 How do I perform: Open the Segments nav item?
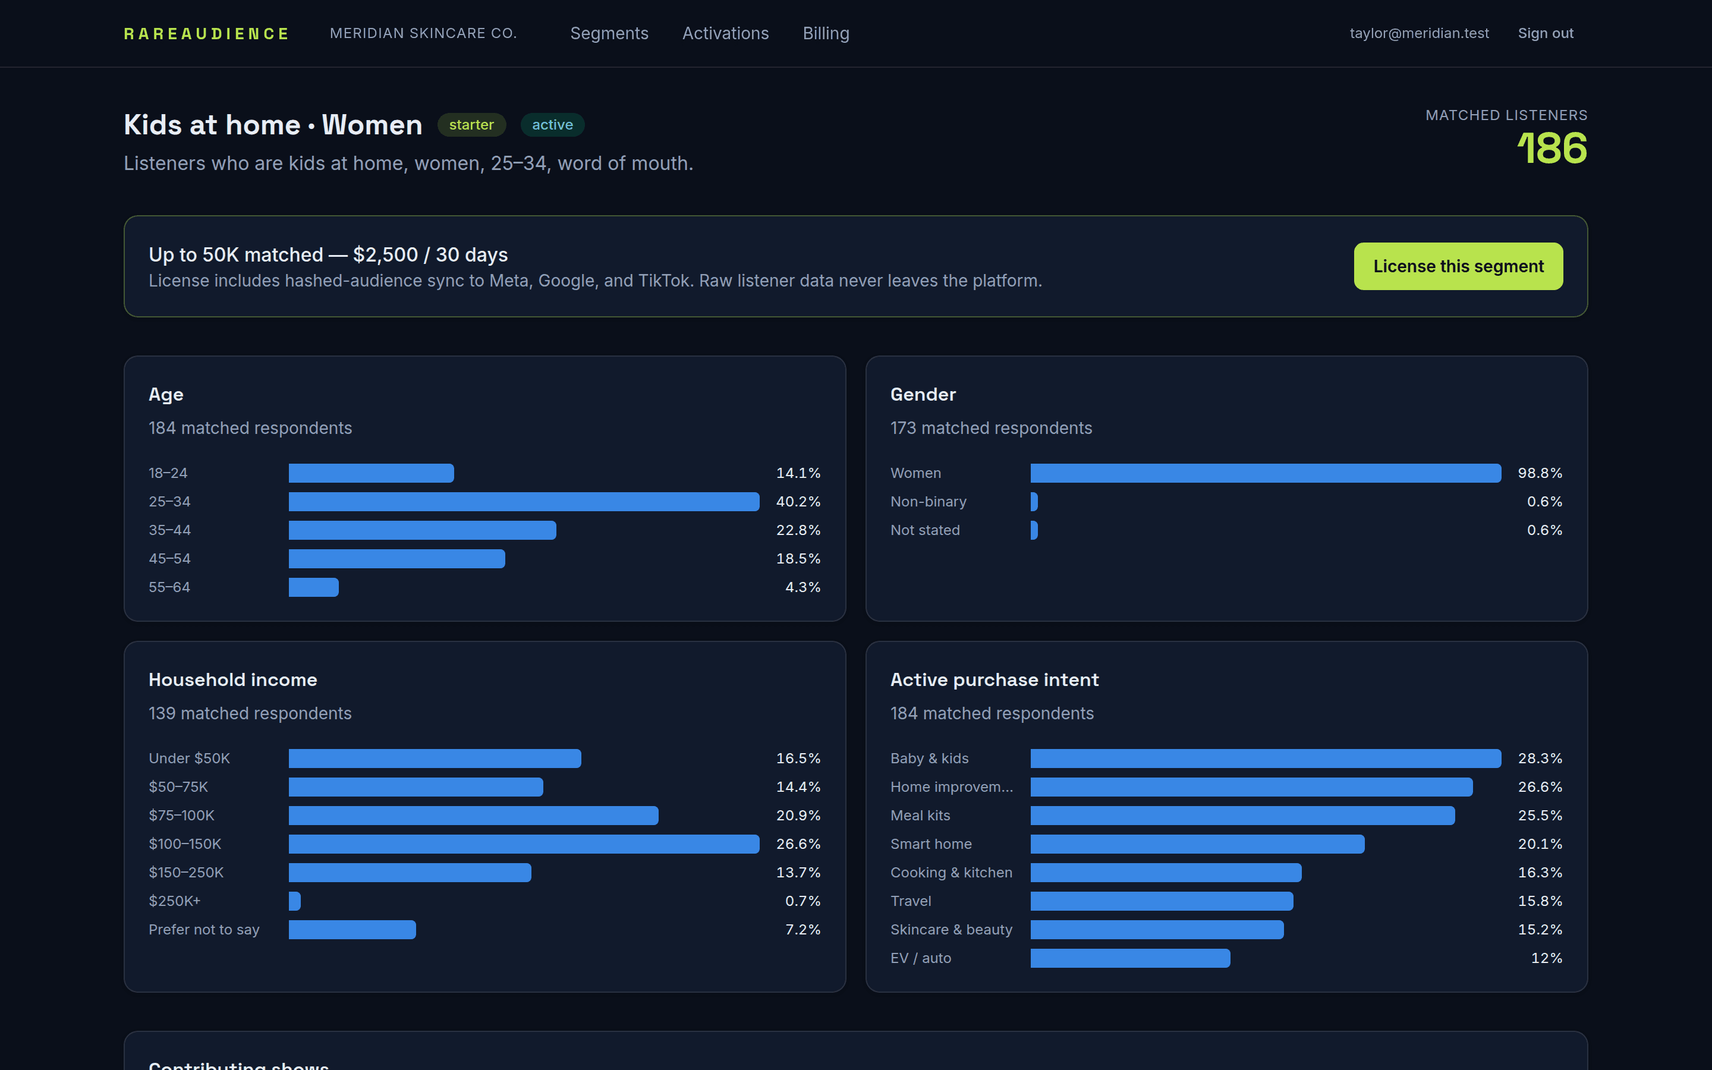click(609, 33)
